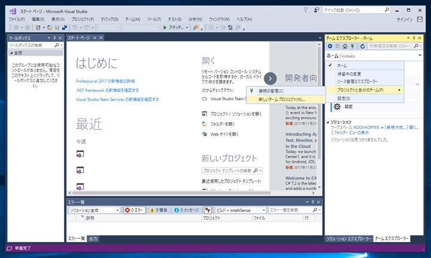Viewport: 431px width, 258px height.
Task: Switch to the ソリューション エクスプローラー tab
Action: tap(348, 238)
